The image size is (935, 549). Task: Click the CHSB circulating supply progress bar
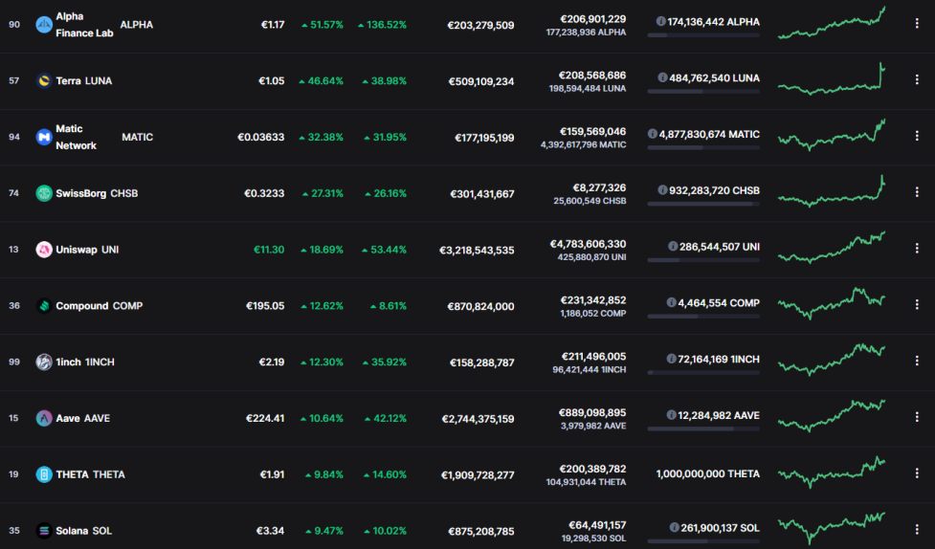[703, 204]
